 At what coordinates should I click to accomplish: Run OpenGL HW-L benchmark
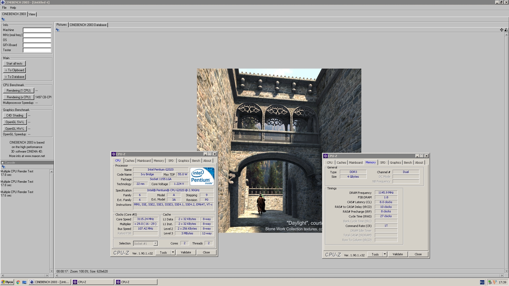pos(15,129)
